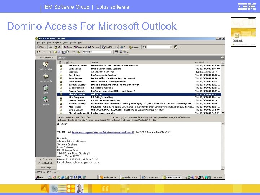Open the View menu
Viewport: 260px width, 195px height.
tap(49, 43)
